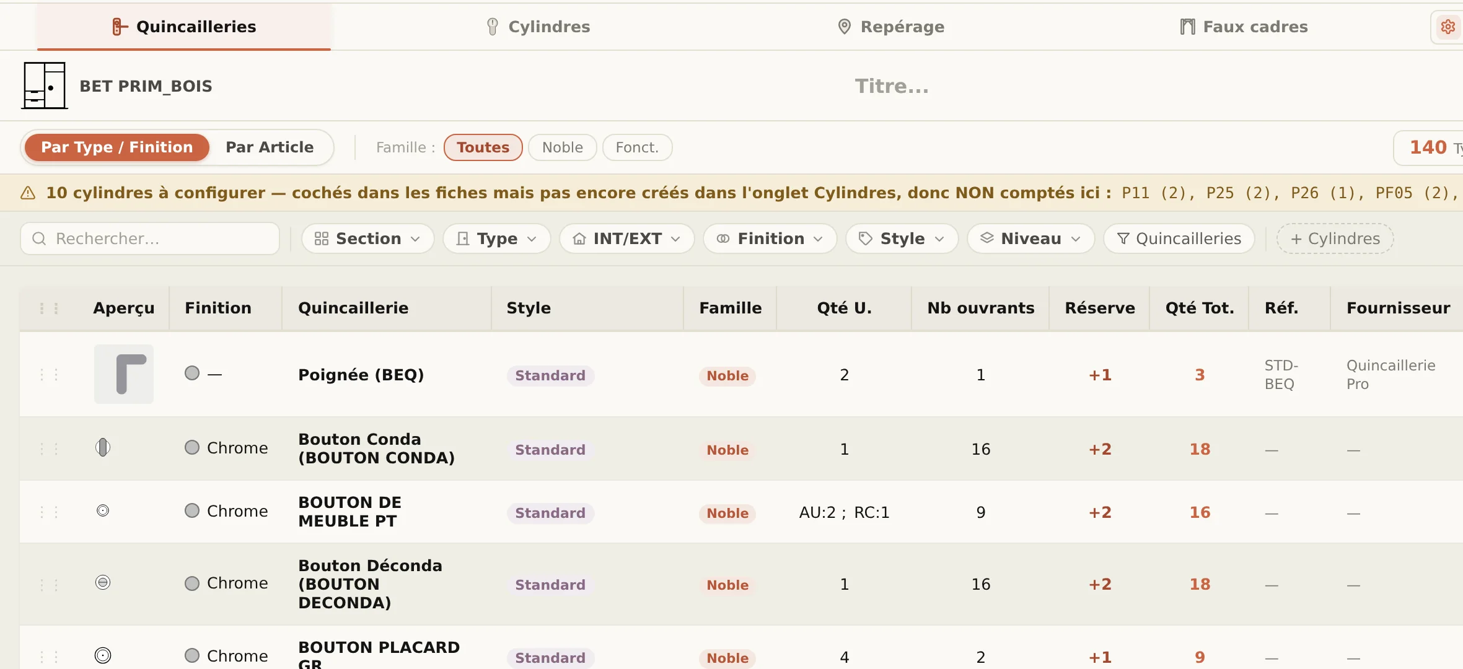1463x669 pixels.
Task: Click the BOUTON DE MEUBLE PT drag handle
Action: click(x=49, y=512)
